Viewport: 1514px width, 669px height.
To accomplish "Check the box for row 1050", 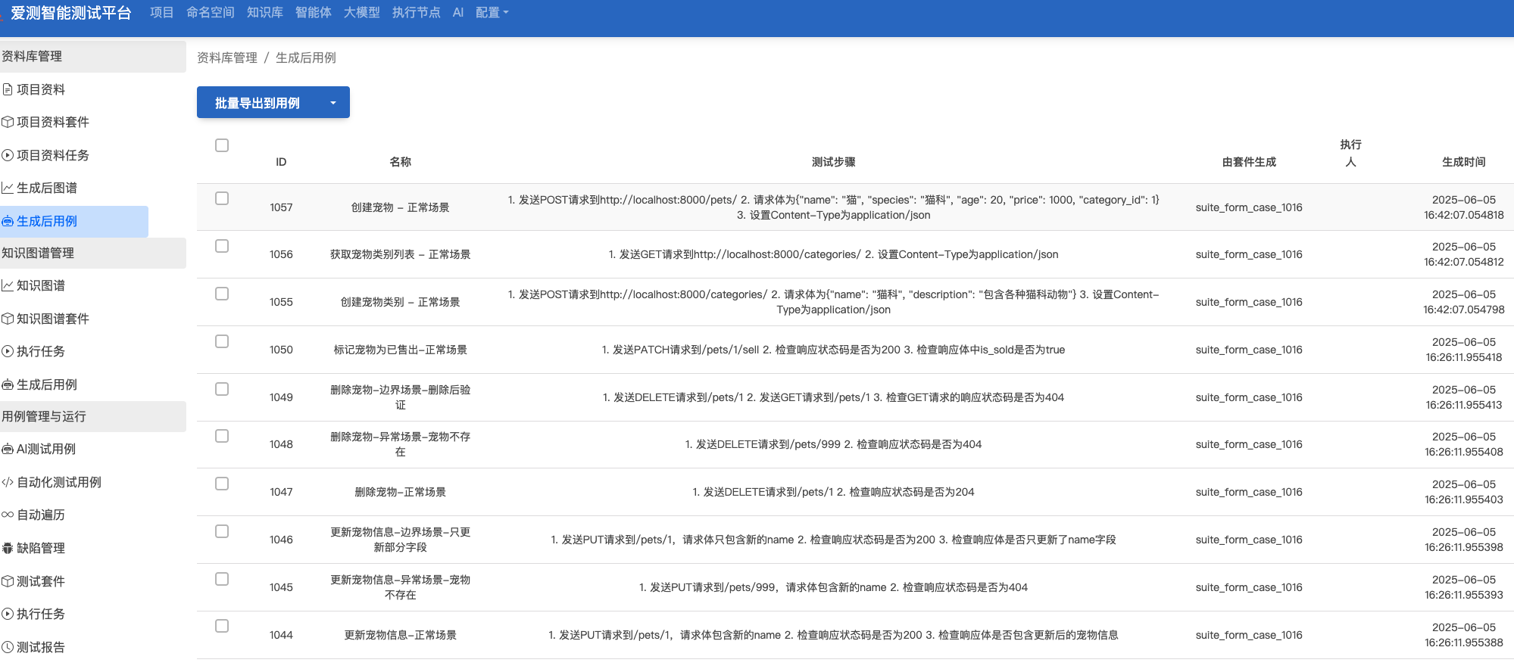I will tap(222, 341).
